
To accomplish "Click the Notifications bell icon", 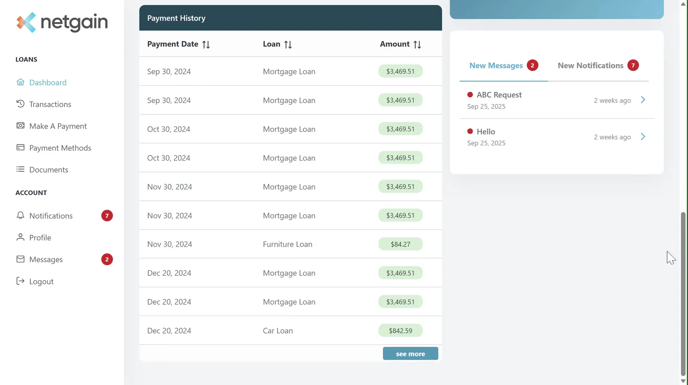I will 20,215.
